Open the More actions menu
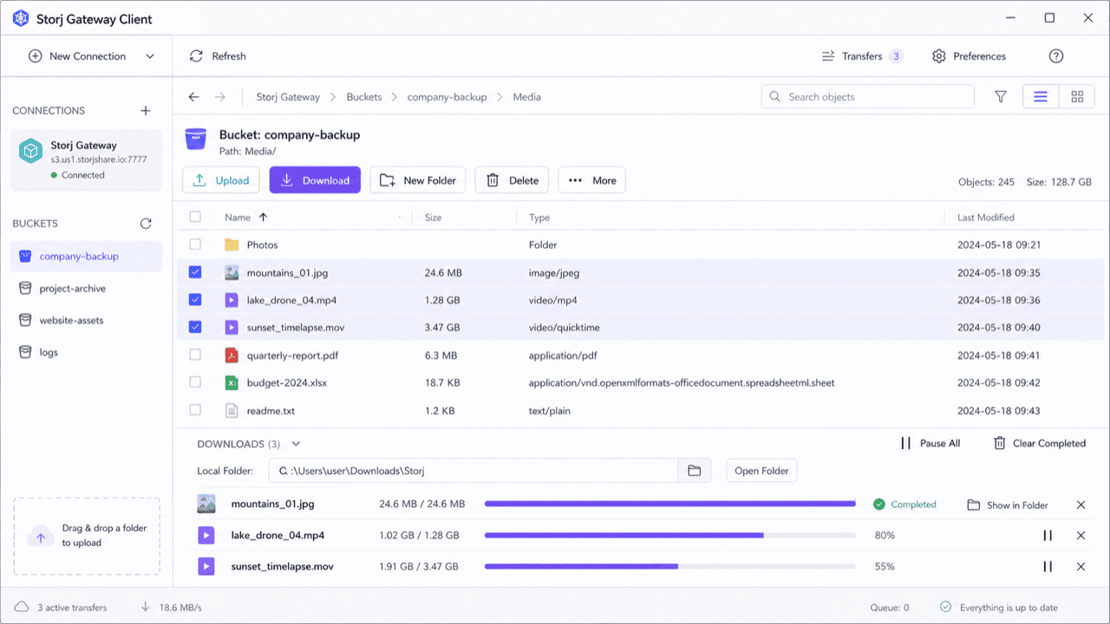 591,180
